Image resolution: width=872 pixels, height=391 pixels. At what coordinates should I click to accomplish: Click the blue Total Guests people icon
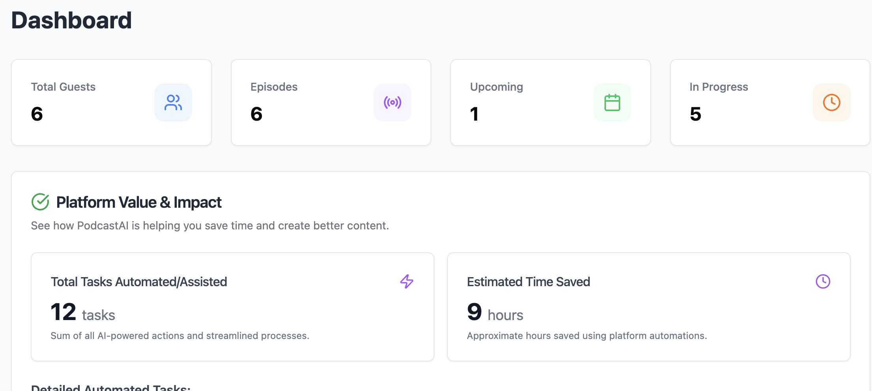[173, 102]
